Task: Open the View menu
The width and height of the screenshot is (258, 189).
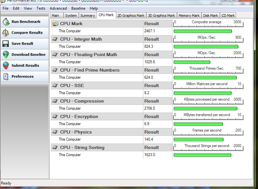Action: tap(28, 8)
